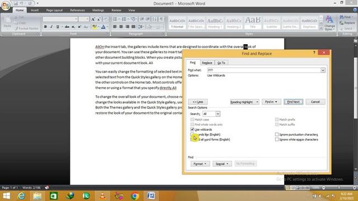Justify the paragraph text
The width and height of the screenshot is (358, 201).
(x=133, y=27)
